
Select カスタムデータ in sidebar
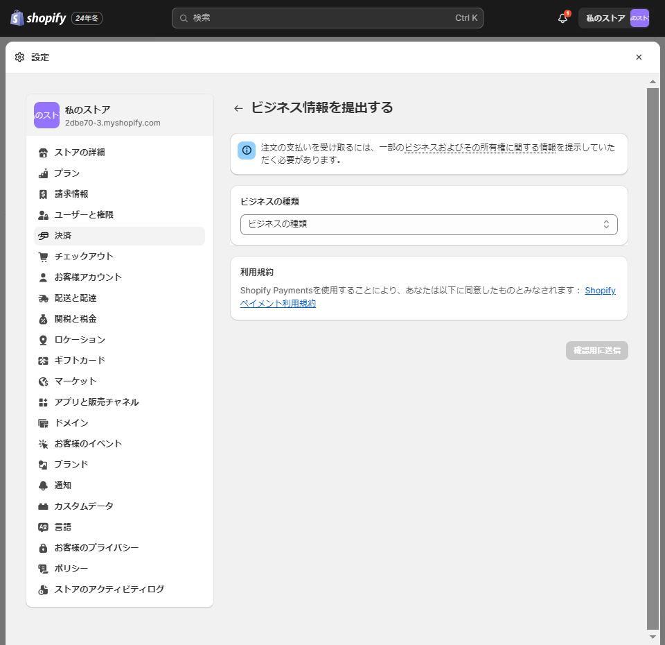click(119, 506)
